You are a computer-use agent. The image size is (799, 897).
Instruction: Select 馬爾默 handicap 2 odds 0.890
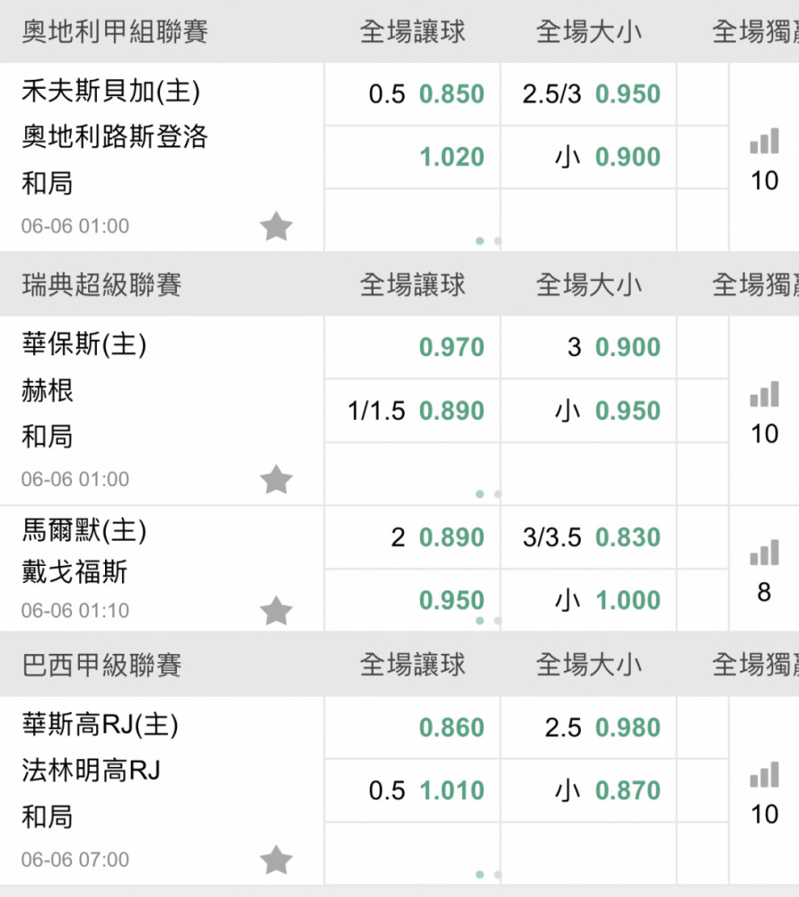(412, 537)
